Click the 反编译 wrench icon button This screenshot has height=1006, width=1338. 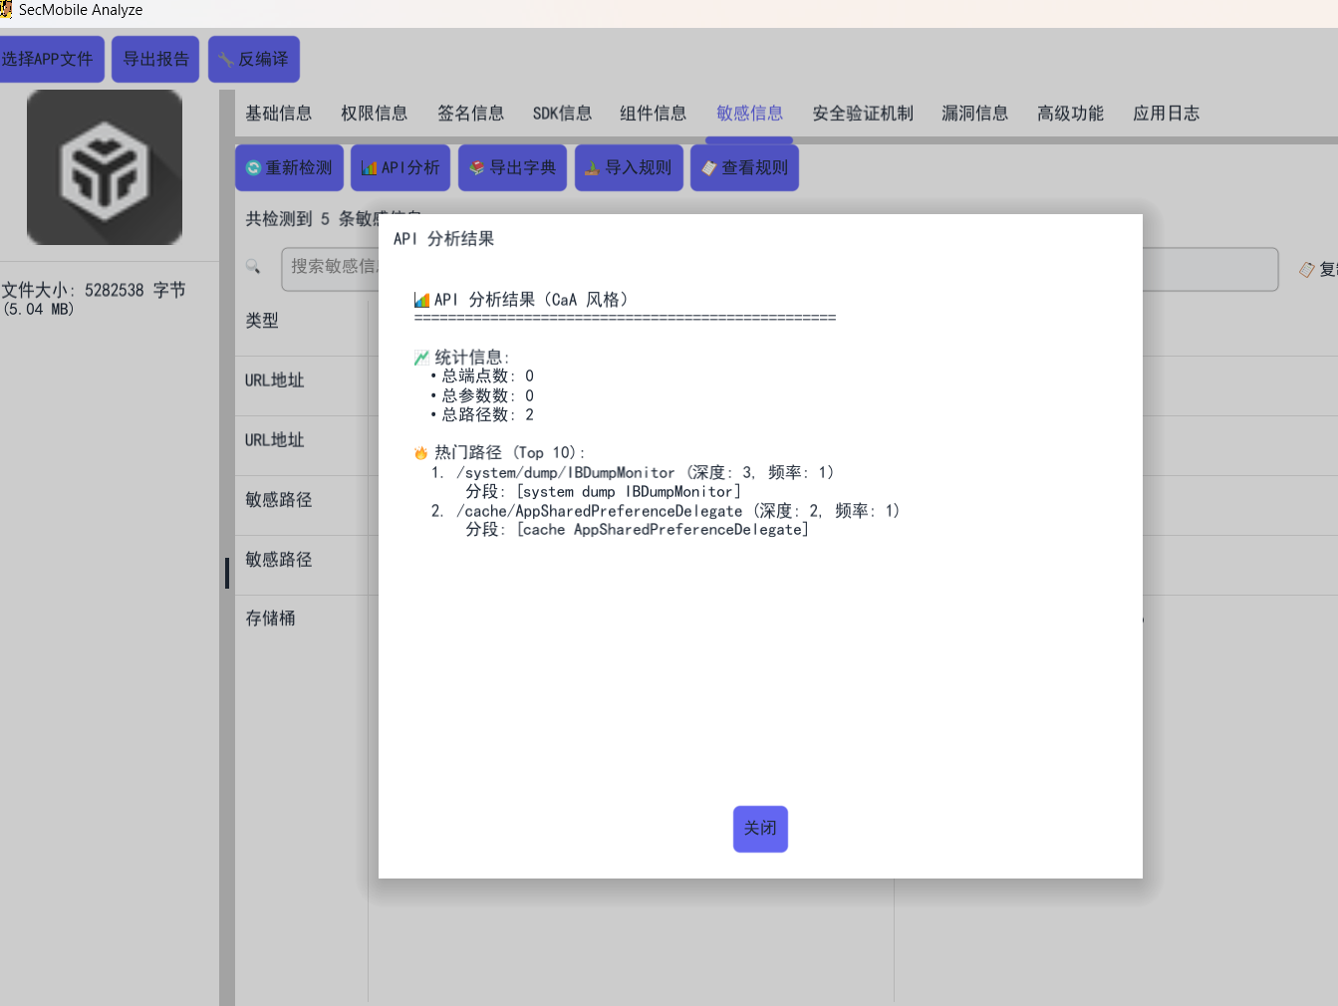(x=253, y=60)
